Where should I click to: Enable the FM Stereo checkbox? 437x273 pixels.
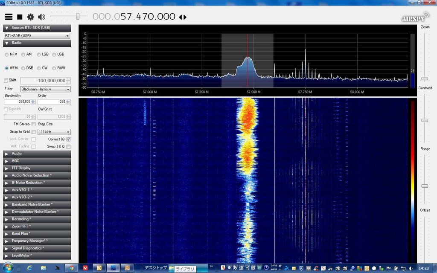point(33,124)
